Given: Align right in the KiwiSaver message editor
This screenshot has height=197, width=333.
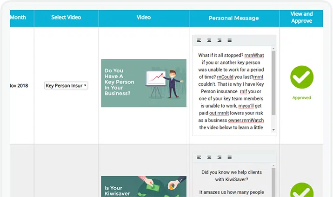Looking at the screenshot, I should tap(220, 157).
